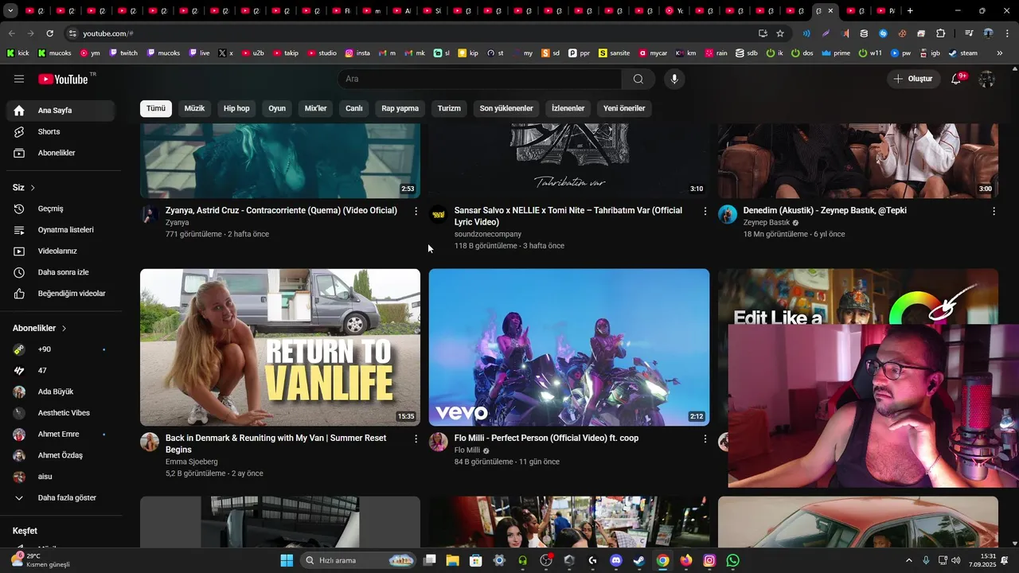Select the Rap yapma filter chip

click(x=400, y=108)
